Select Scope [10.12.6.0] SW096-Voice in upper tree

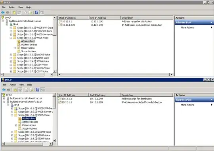[x=33, y=68]
